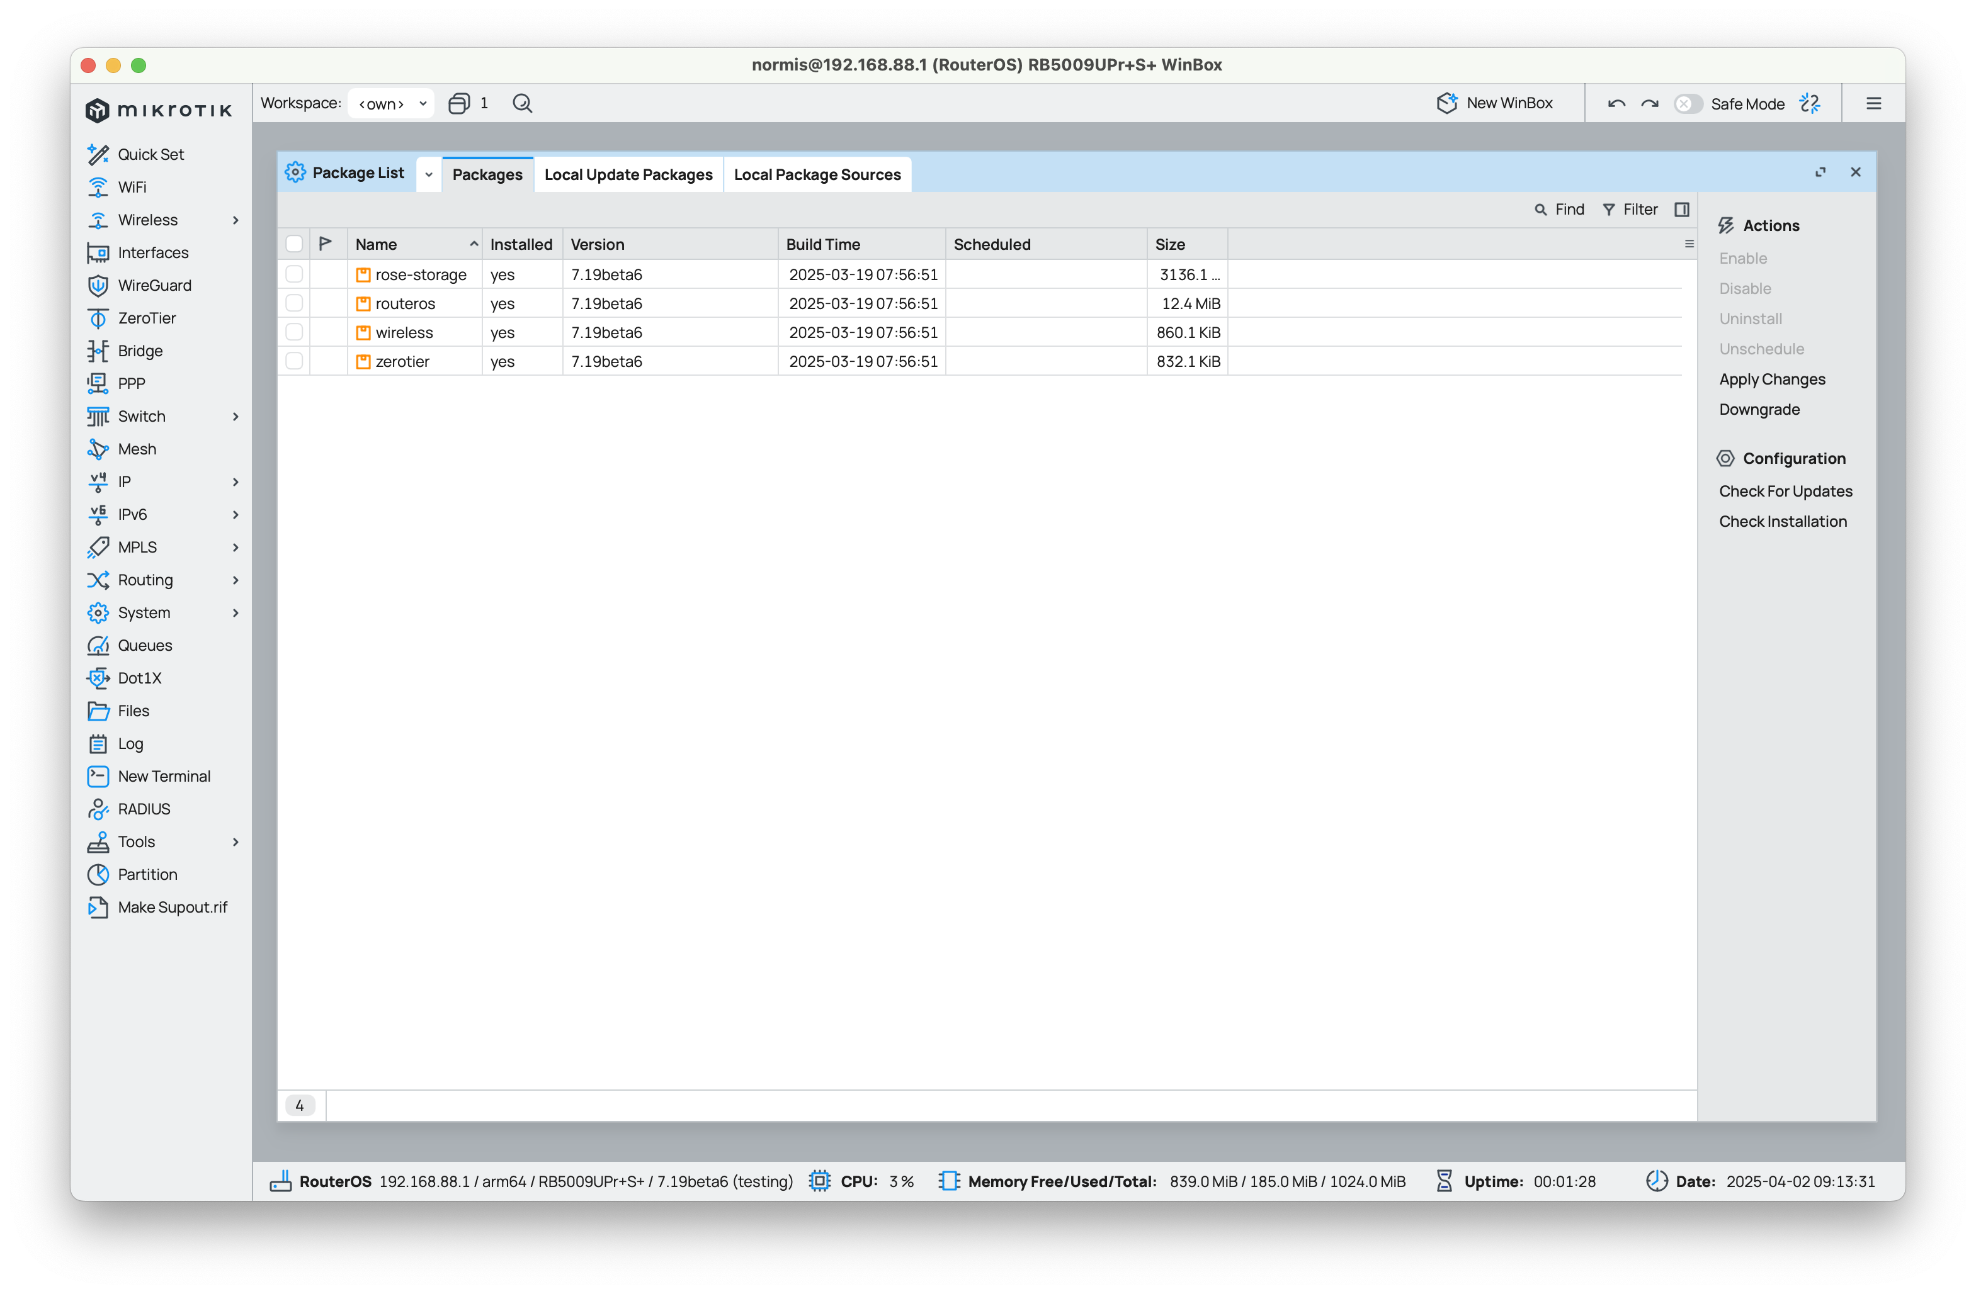Open the ZeroTier panel
Screen dimensions: 1976x1294
(147, 318)
